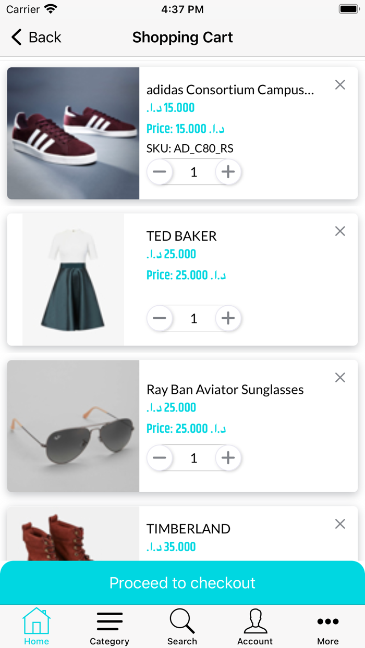Tap the Ray Ban sunglasses image

click(73, 426)
